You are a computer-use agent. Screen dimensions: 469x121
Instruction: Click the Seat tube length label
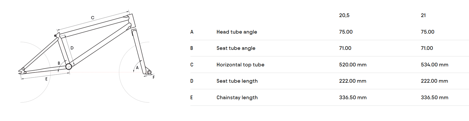click(237, 81)
